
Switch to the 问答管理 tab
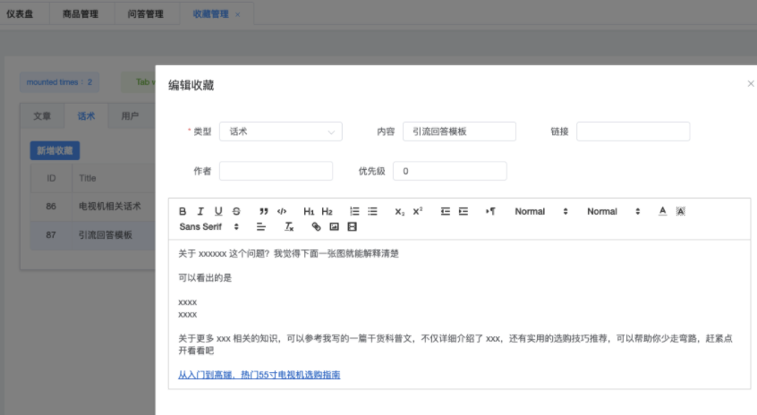click(x=145, y=14)
